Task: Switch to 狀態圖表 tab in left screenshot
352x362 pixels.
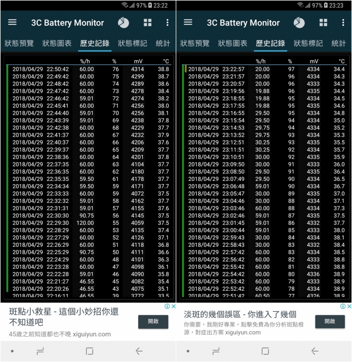Action: point(57,43)
